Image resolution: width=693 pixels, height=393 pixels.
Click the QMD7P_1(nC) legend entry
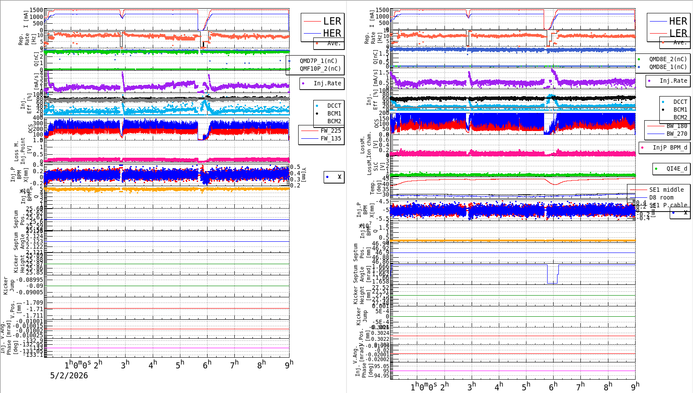pos(318,61)
